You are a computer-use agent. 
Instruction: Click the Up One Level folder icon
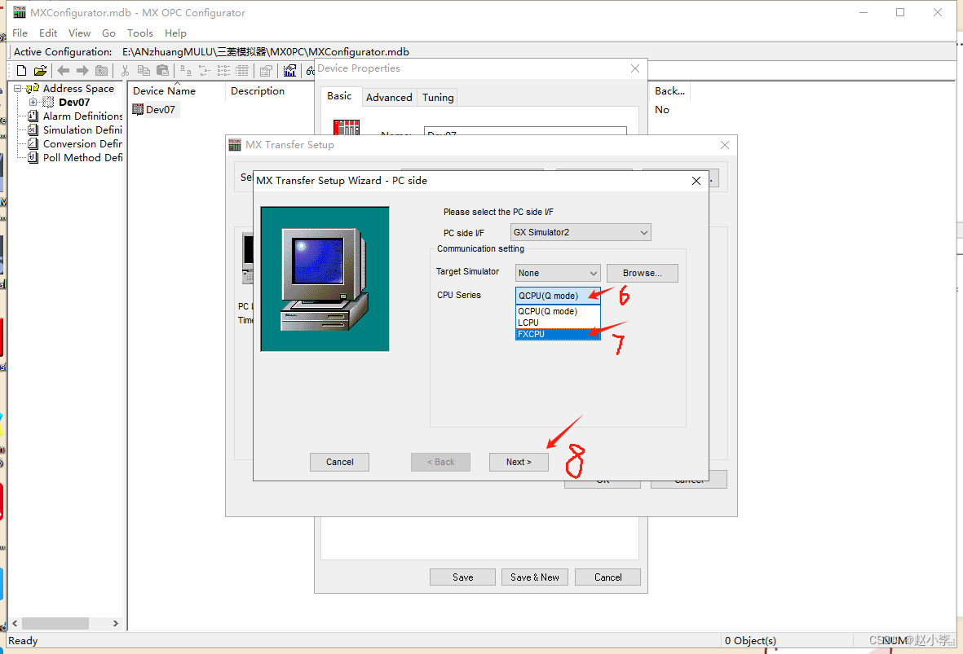(101, 71)
